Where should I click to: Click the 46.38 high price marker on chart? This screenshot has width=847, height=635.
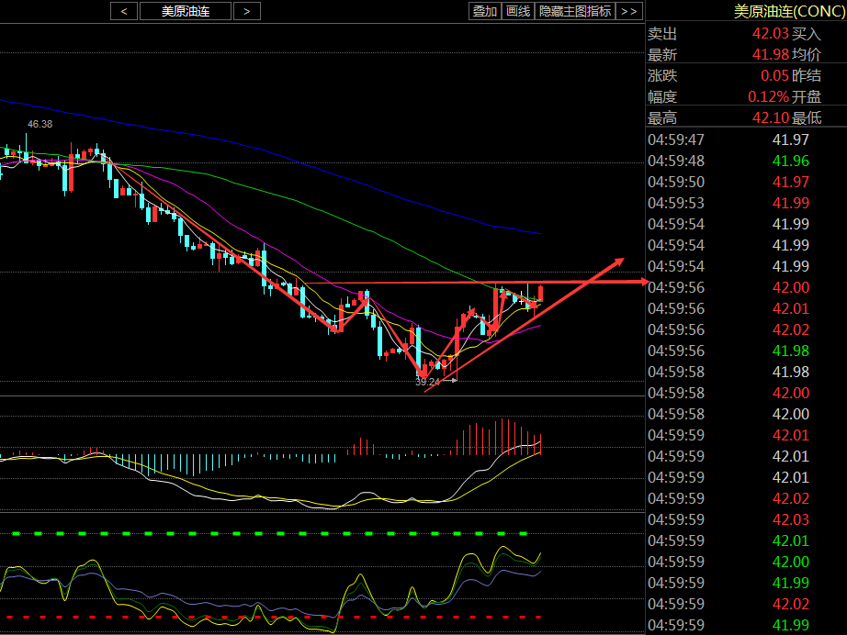pos(40,124)
